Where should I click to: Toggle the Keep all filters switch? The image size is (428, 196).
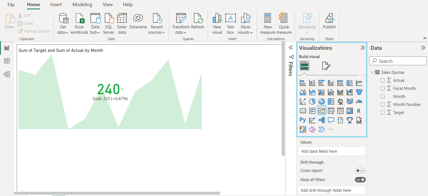[360, 180]
